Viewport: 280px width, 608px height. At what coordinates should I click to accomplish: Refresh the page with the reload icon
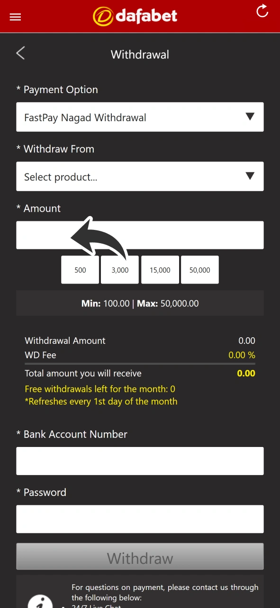tap(262, 11)
